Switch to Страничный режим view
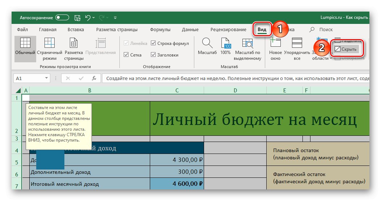This screenshot has width=381, height=201. [50, 49]
